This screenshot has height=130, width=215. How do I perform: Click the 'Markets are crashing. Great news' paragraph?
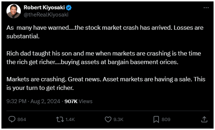[106, 83]
